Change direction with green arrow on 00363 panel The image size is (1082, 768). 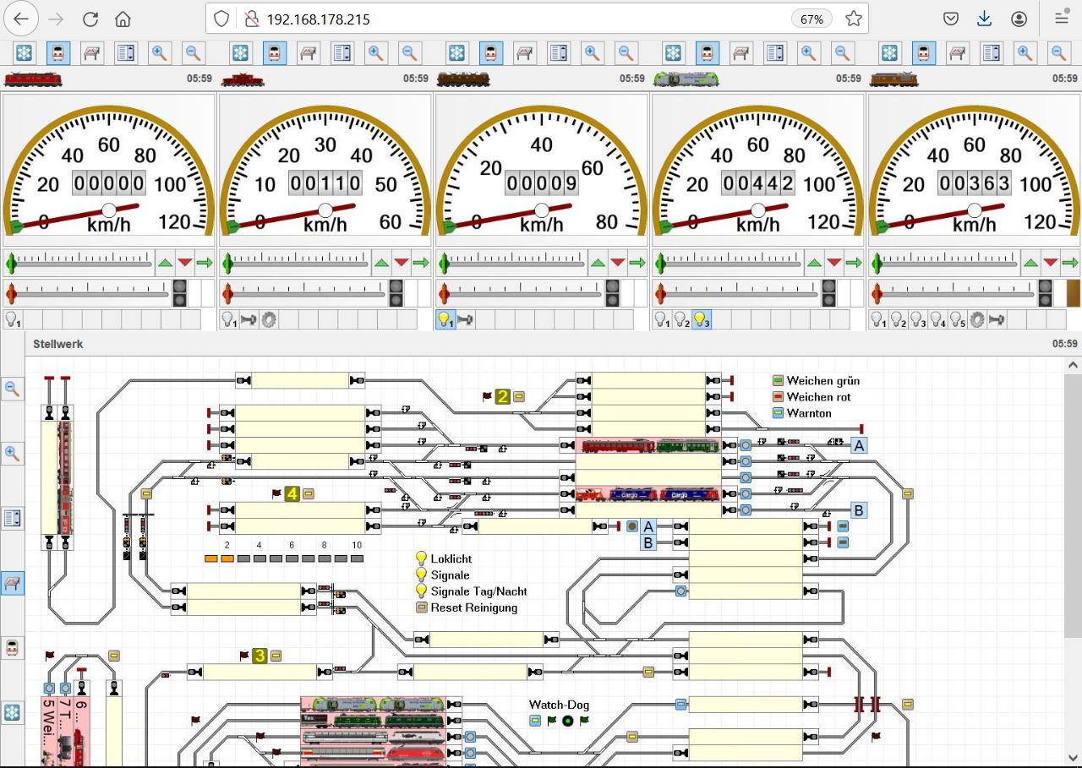click(1070, 263)
